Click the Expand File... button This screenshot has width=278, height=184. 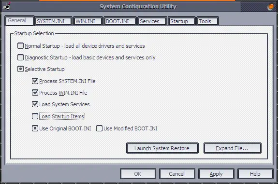pos(233,148)
